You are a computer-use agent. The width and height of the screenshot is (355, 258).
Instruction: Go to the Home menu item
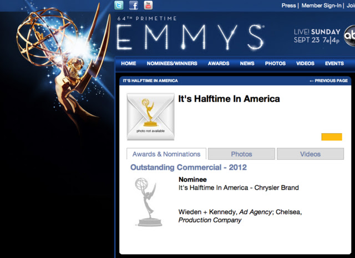[x=128, y=63]
